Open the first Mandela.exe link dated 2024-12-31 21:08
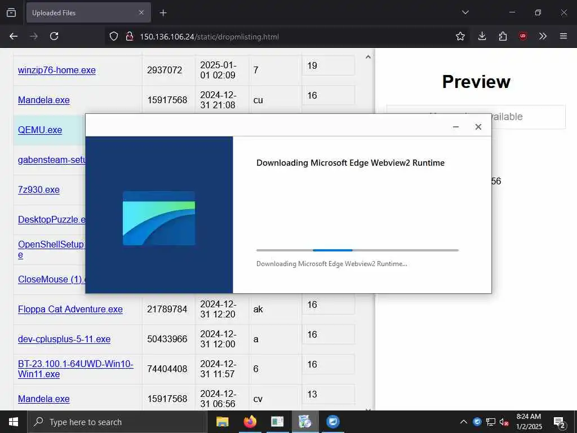Screen dimensions: 577x433 tap(44, 100)
